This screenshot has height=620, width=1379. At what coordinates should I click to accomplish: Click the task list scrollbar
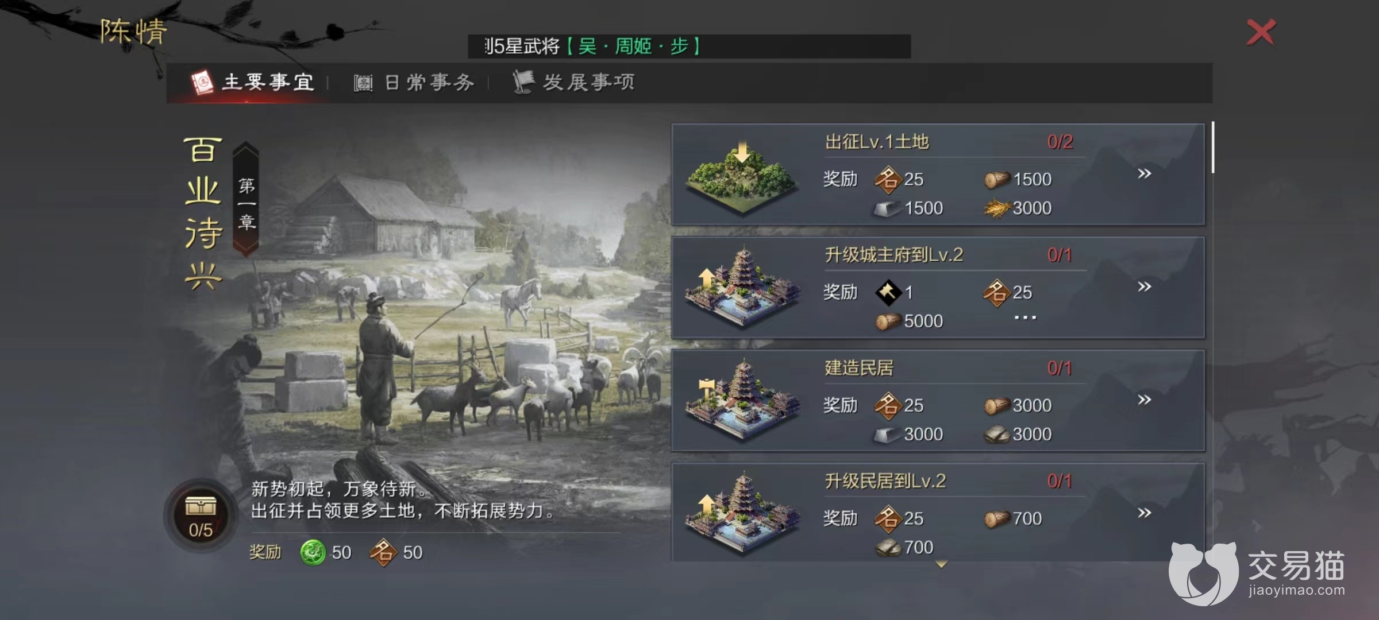tap(1212, 147)
